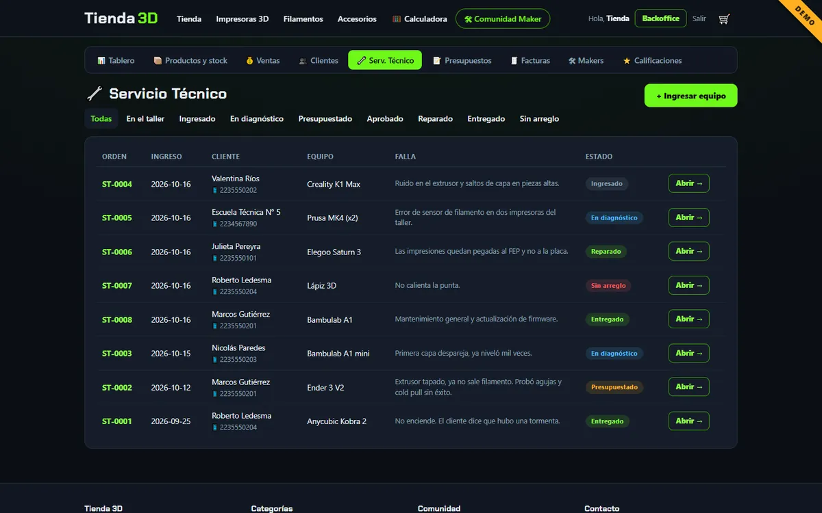Click the Calculadora icon in navigation
This screenshot has width=822, height=513.
(x=397, y=19)
